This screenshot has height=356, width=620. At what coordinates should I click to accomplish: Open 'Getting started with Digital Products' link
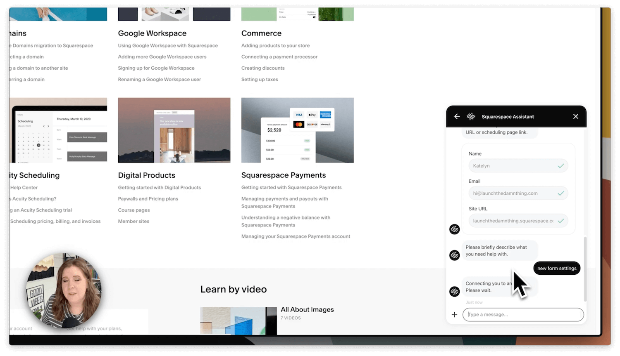[x=160, y=188]
